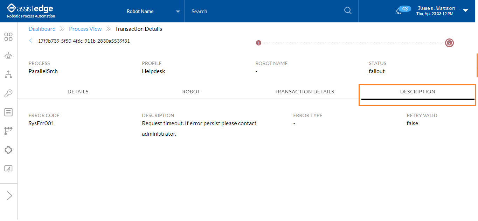Screen dimensions: 478x221
Task: Click the search magnifier icon
Action: point(348,11)
